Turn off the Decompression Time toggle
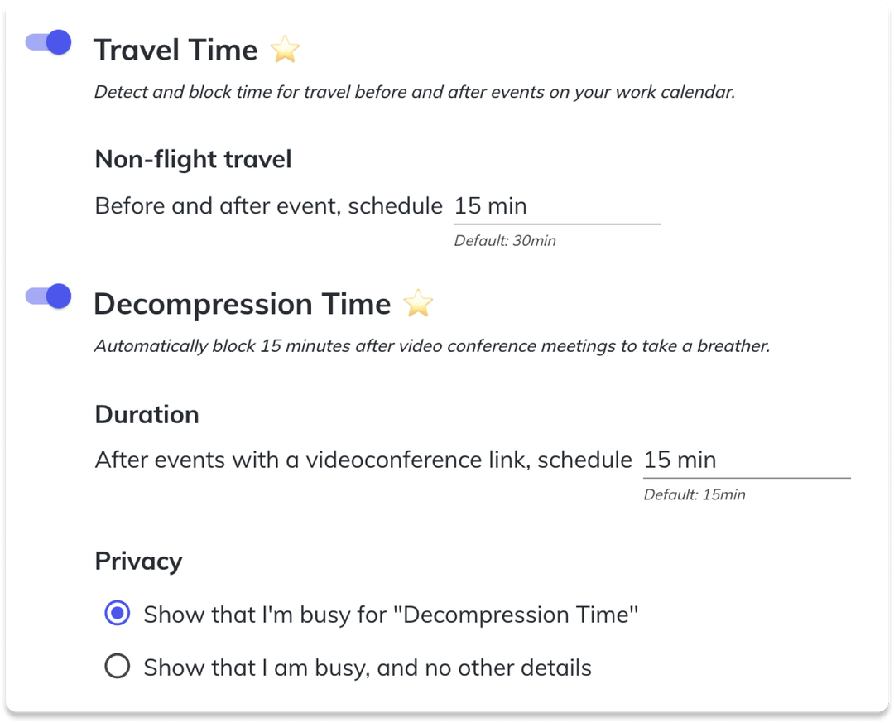Image resolution: width=894 pixels, height=723 pixels. pos(47,296)
